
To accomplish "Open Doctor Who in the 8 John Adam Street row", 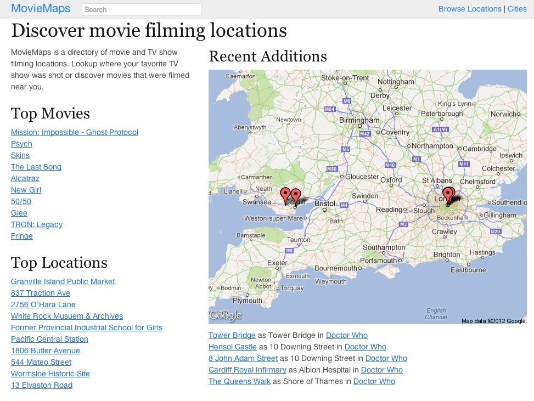I will tap(386, 358).
